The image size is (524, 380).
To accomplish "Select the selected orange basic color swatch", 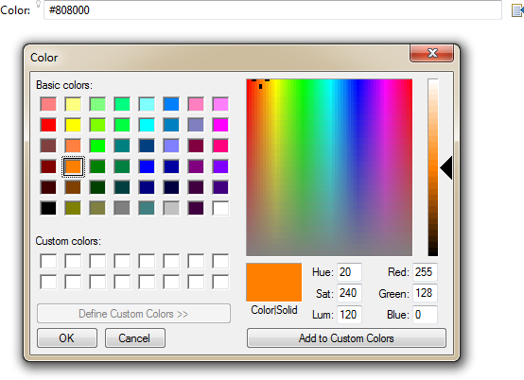I will [73, 166].
